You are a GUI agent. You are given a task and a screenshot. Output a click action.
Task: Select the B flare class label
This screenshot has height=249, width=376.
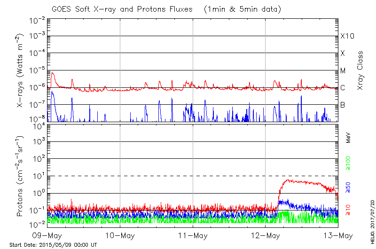pyautogui.click(x=343, y=105)
